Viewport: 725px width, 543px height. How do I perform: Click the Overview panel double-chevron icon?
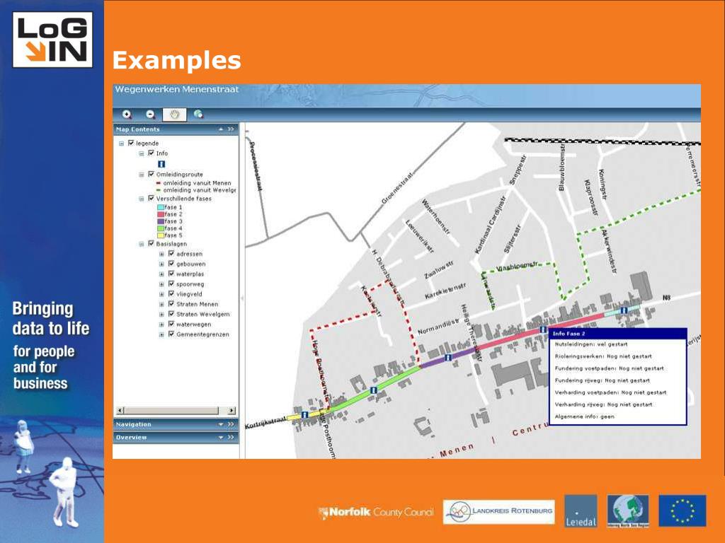tap(231, 437)
